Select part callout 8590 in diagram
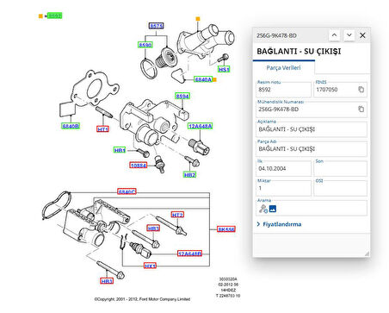The height and width of the screenshot is (313, 389). point(145,45)
